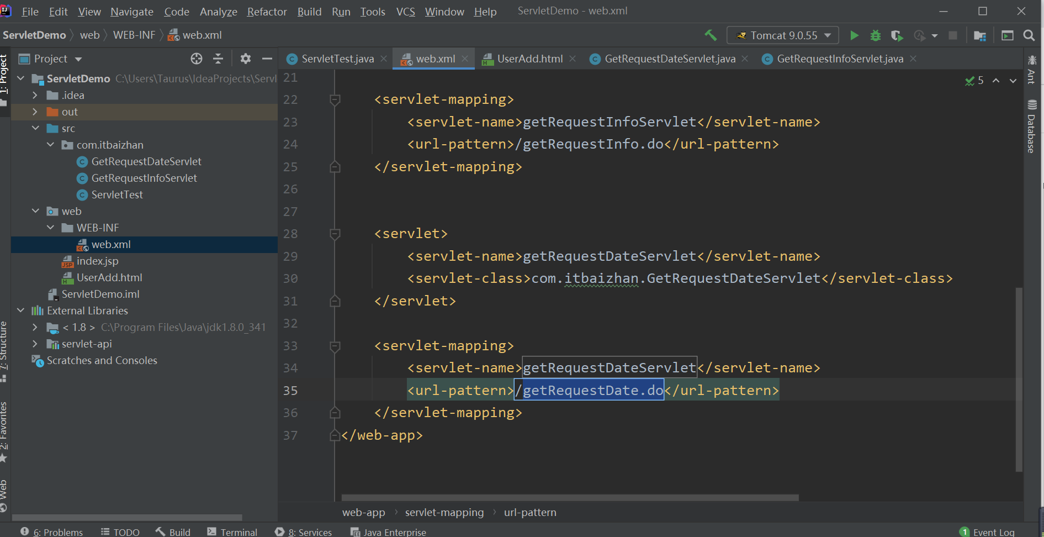The image size is (1044, 537).
Task: Open the Ant tool window
Action: [1031, 69]
